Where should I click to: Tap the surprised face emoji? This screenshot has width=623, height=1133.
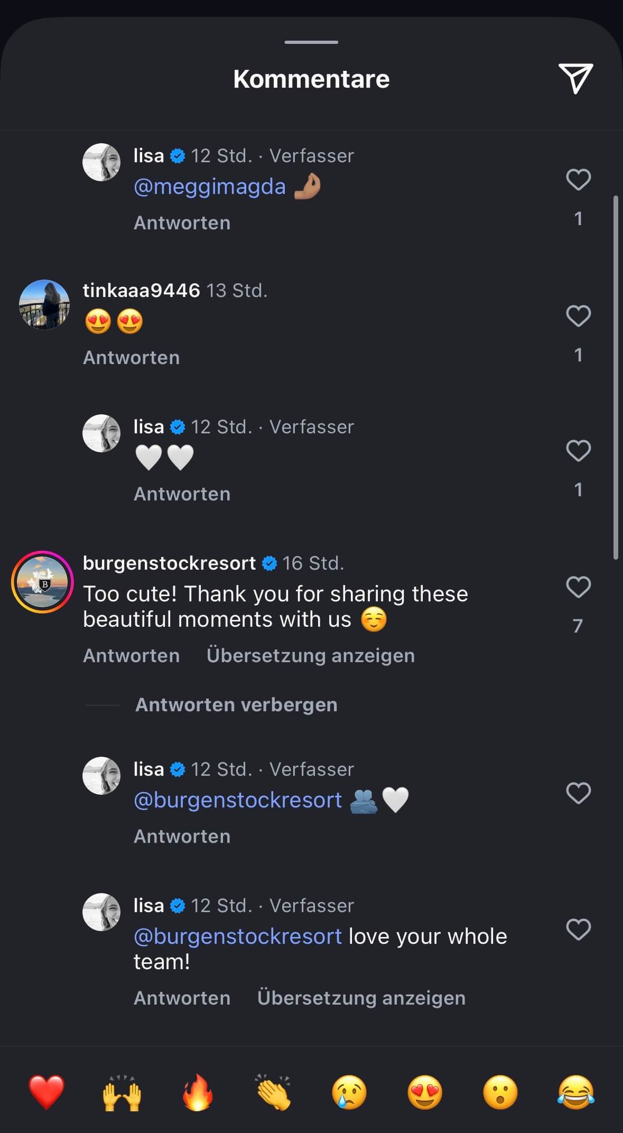pyautogui.click(x=500, y=1092)
